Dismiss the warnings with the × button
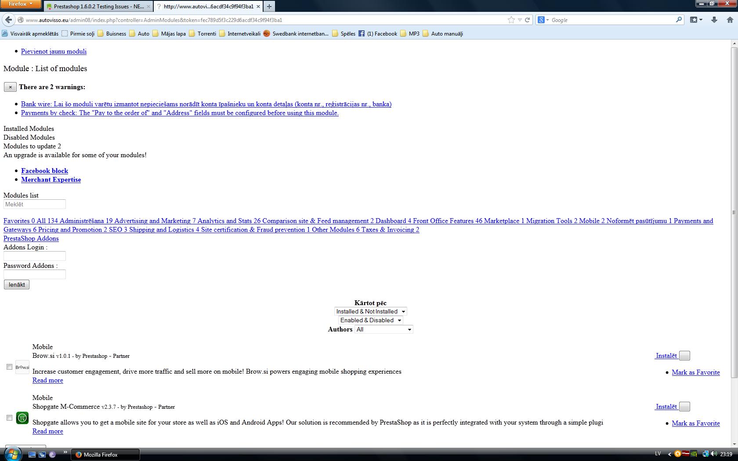 (10, 87)
